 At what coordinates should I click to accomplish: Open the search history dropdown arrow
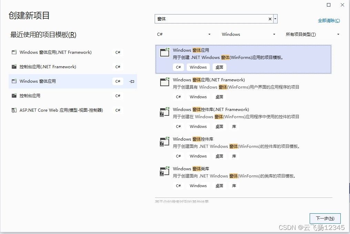click(x=275, y=19)
